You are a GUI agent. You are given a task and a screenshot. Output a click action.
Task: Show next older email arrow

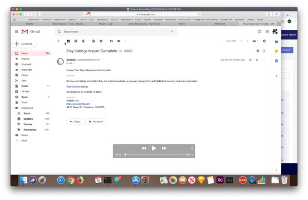pos(248,41)
